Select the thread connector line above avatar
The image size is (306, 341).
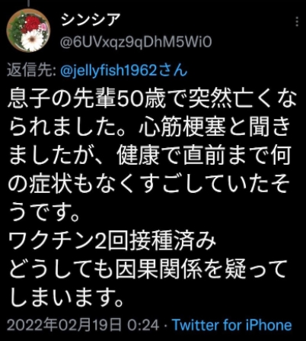click(28, 3)
